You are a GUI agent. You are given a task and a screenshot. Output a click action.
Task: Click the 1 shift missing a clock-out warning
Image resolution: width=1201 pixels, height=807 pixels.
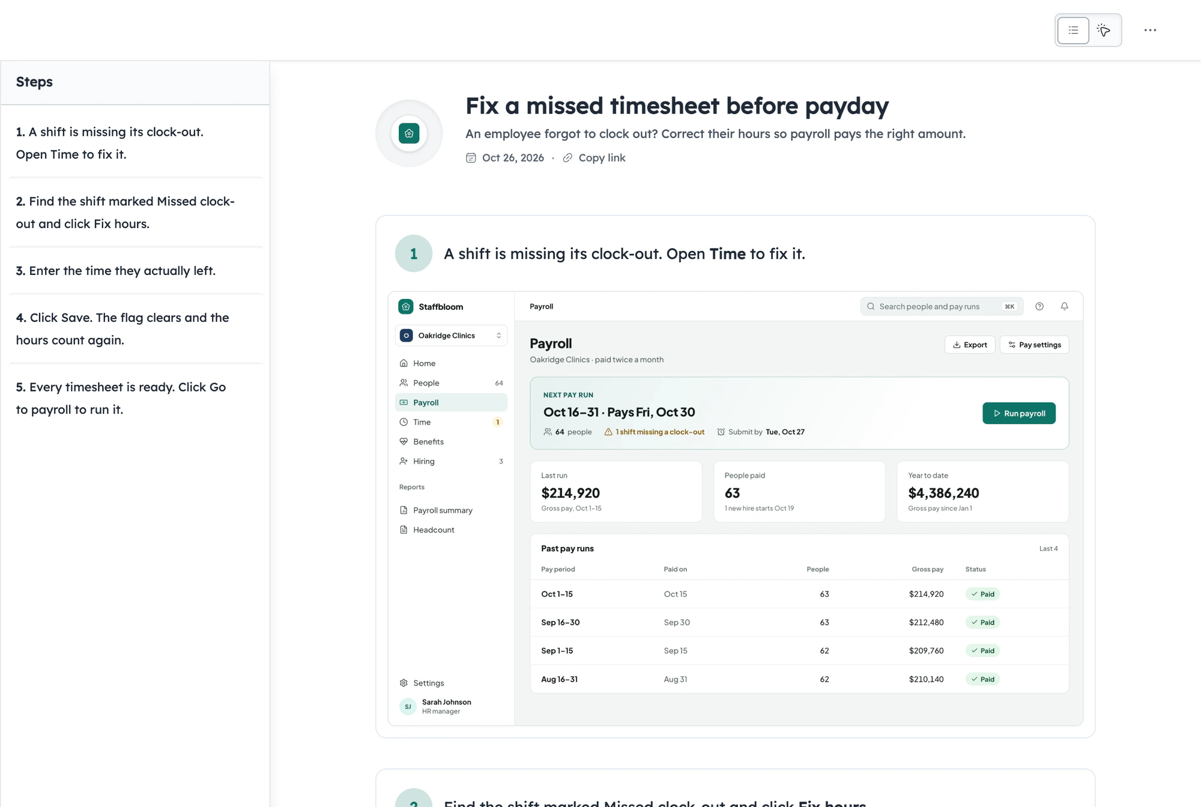coord(654,432)
